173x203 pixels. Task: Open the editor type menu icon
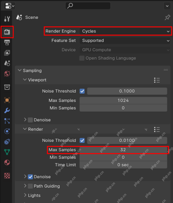[10, 6]
